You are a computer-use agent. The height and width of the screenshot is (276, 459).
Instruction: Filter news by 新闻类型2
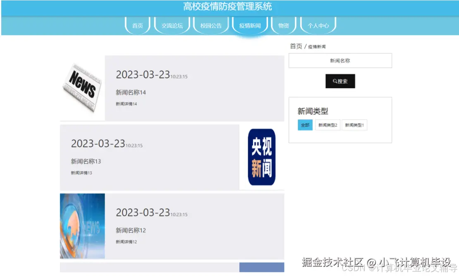pos(328,125)
